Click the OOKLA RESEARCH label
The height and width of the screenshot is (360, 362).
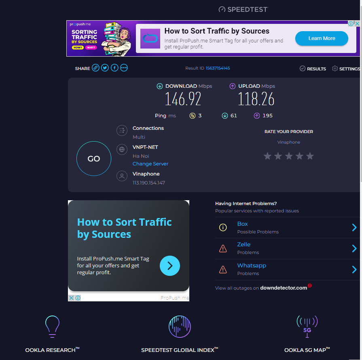[x=52, y=350]
